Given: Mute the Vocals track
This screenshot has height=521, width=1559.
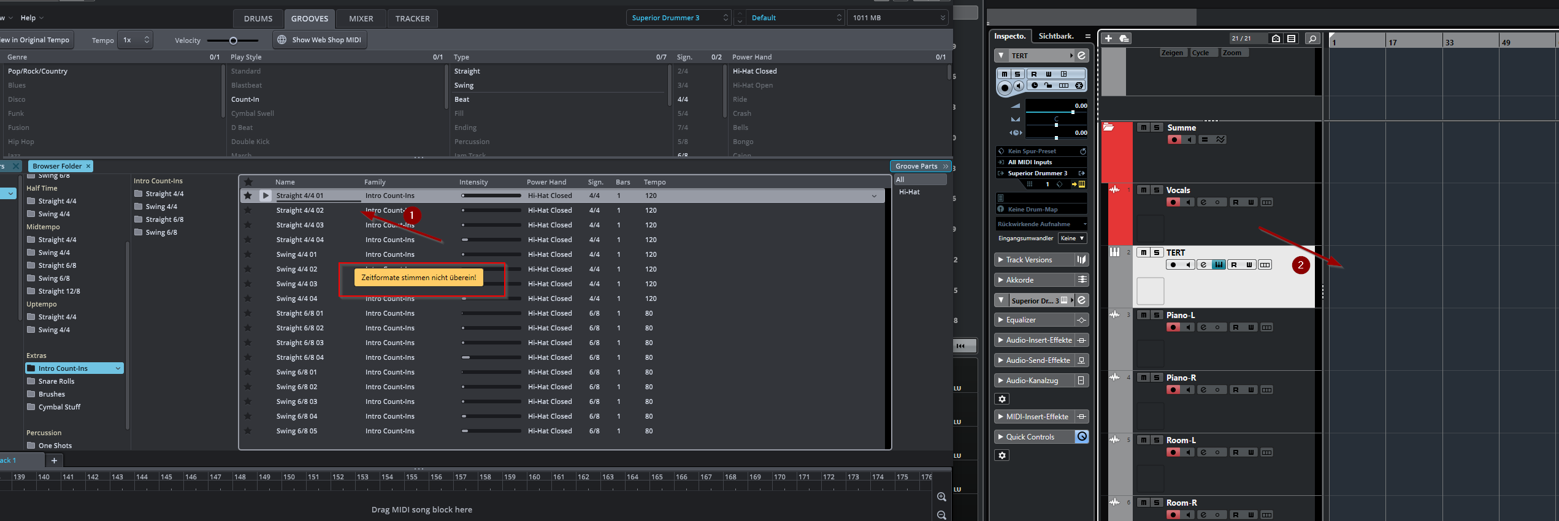Looking at the screenshot, I should click(x=1143, y=190).
